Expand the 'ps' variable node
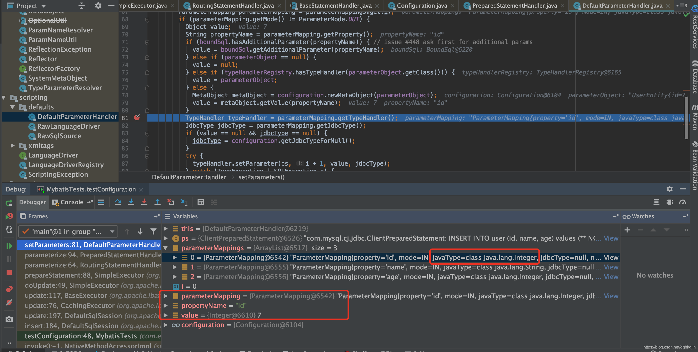This screenshot has width=698, height=352. (x=166, y=239)
